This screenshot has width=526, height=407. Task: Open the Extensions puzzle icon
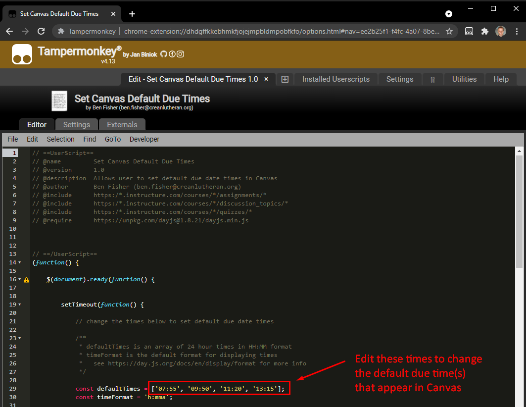(485, 31)
